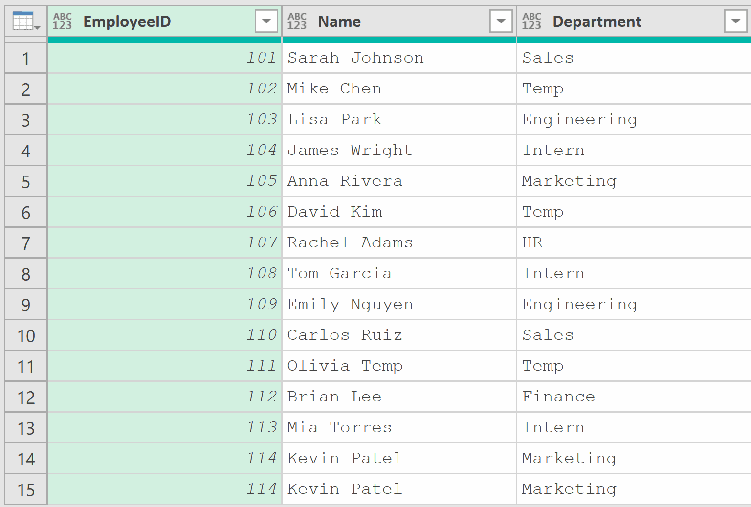Click the ABC123 data type icon on Name column
Viewport: 751px width, 507px height.
tap(297, 21)
